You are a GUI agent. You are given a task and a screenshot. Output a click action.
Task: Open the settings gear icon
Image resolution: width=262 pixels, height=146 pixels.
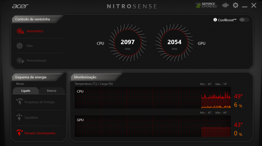236,5
